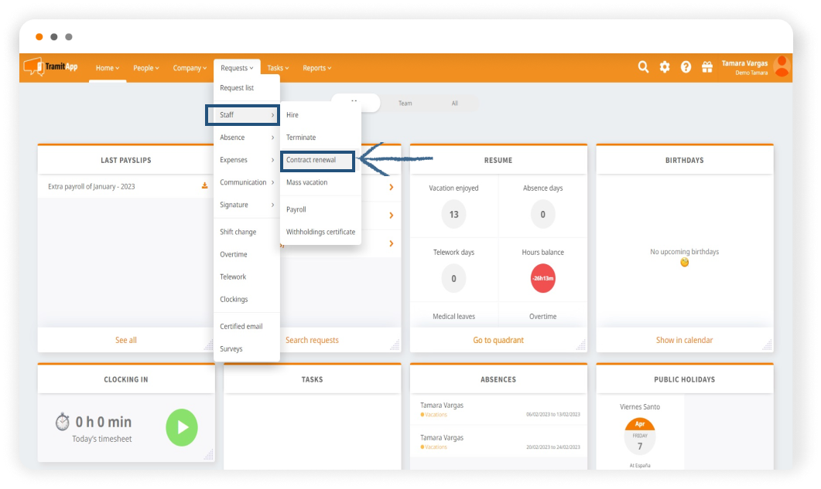Click the red hours balance badge

click(542, 278)
